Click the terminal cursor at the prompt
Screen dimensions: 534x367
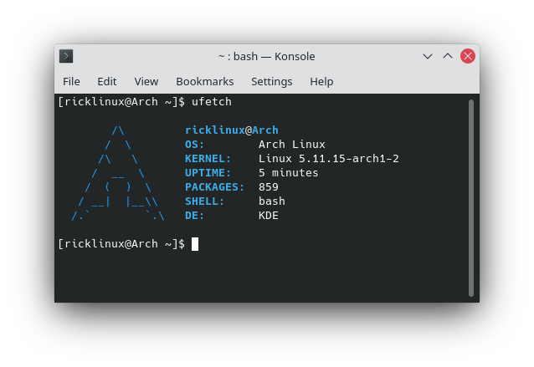tap(195, 244)
